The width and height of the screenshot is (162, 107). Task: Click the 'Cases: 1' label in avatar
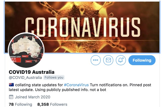click(x=29, y=61)
